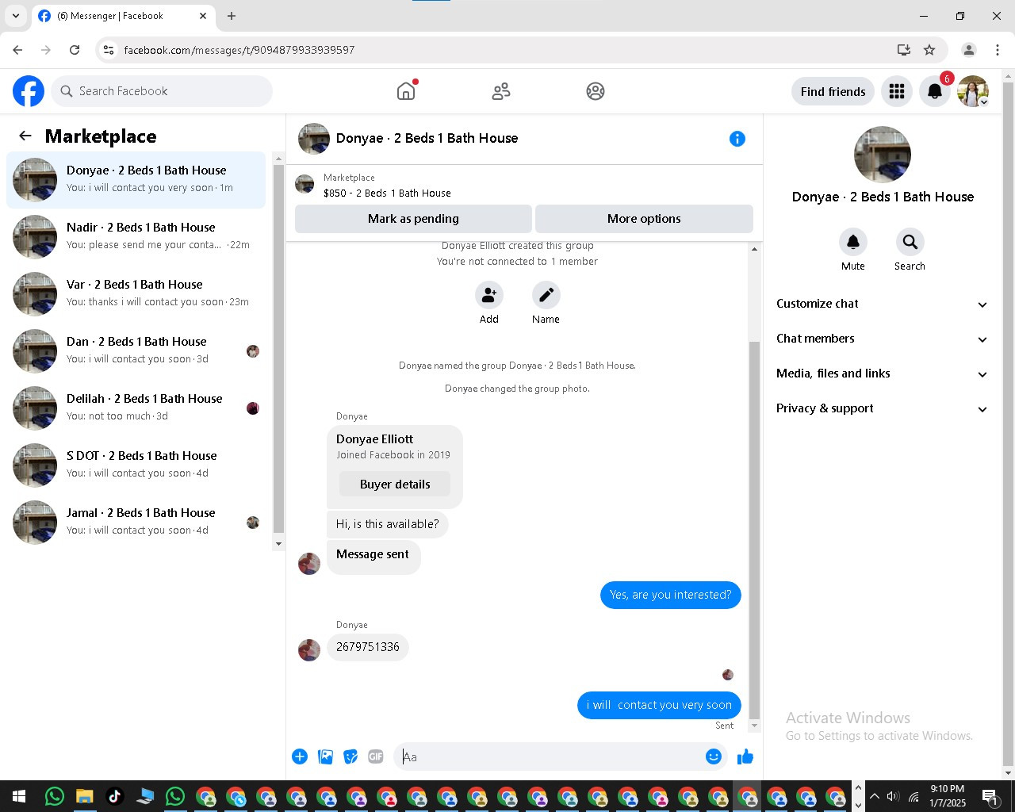Open the S DOT · 2 Beds 1 Bath House chat
The image size is (1015, 812).
(x=136, y=465)
